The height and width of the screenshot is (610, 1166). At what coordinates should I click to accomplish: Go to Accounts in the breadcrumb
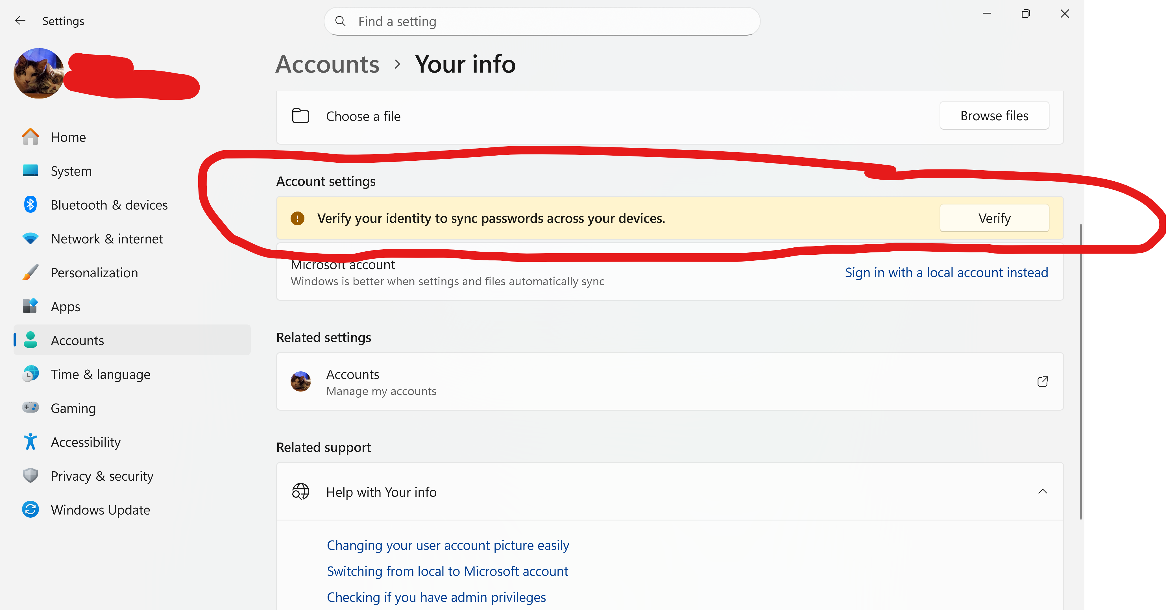[327, 64]
